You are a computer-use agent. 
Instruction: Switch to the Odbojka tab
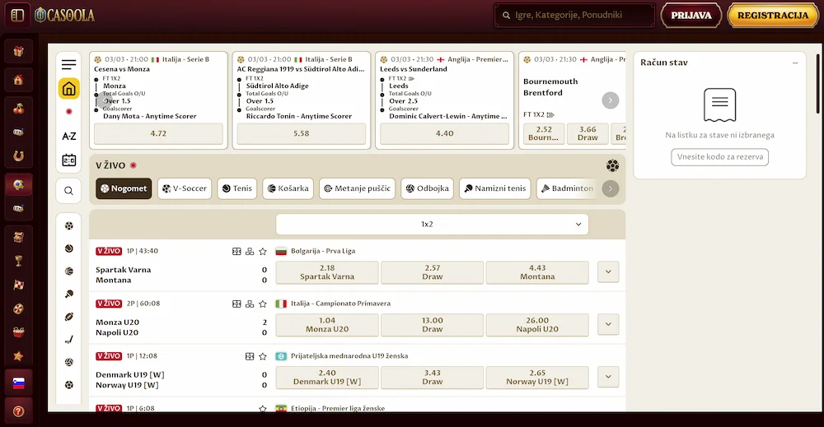pos(427,188)
